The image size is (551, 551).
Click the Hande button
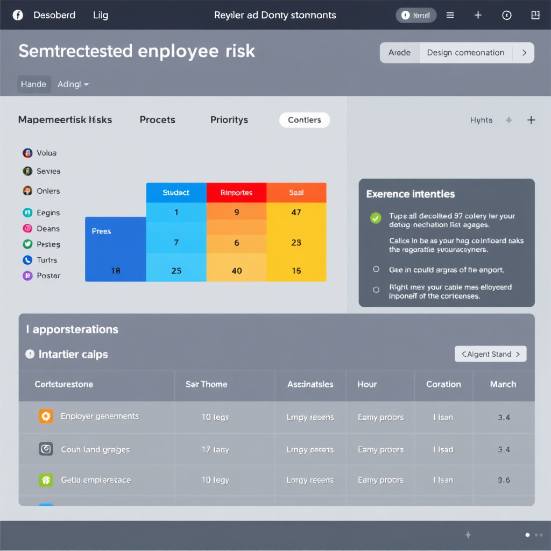(34, 84)
